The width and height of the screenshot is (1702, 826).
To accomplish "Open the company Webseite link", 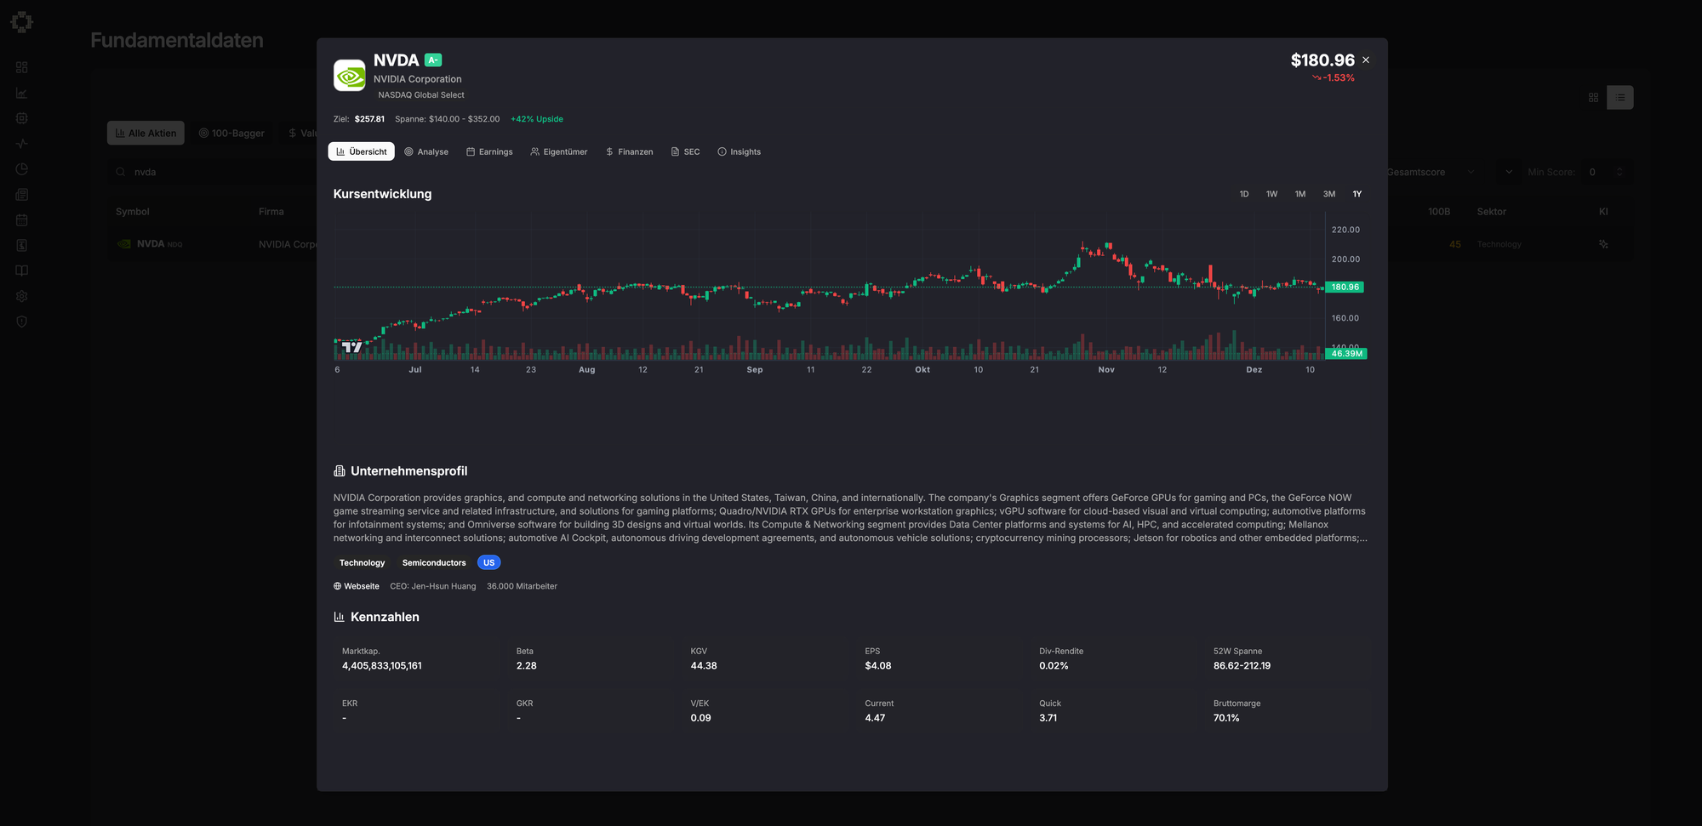I will [357, 586].
